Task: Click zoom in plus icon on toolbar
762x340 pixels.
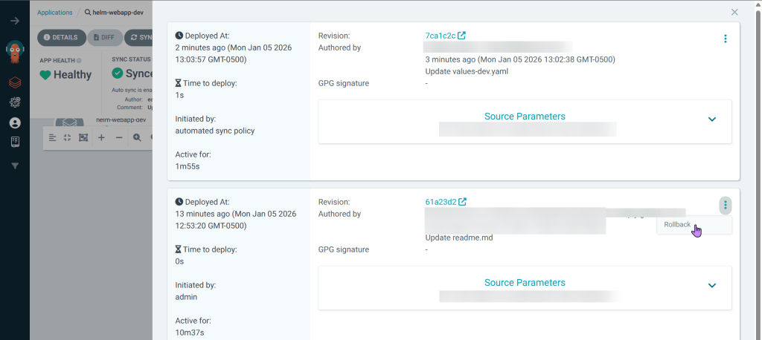Action: pyautogui.click(x=101, y=137)
